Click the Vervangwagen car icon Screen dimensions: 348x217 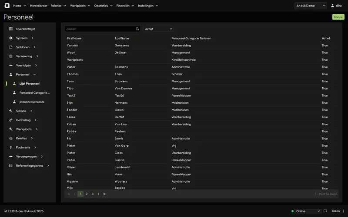(10, 156)
